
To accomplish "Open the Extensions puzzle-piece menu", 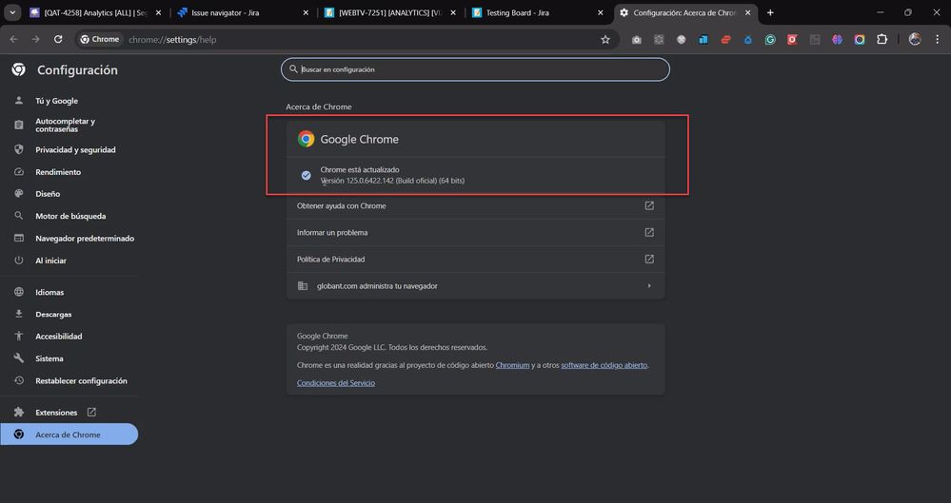I will pos(882,39).
